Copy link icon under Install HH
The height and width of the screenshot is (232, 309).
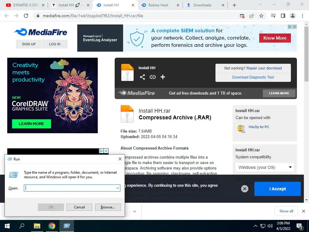(x=152, y=77)
